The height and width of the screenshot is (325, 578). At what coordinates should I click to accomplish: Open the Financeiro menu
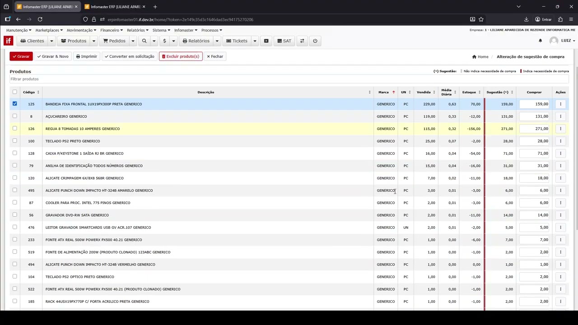pyautogui.click(x=112, y=30)
